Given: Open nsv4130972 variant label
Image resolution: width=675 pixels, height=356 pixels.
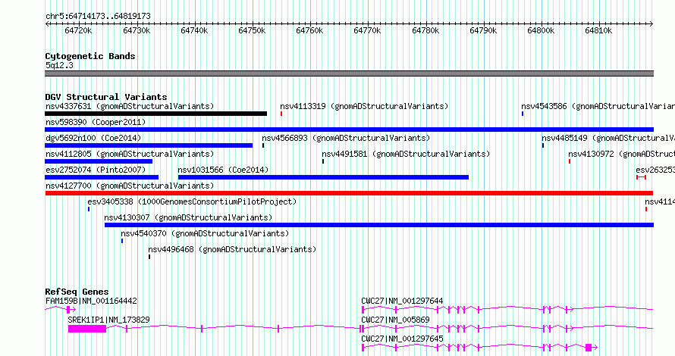Looking at the screenshot, I should [622, 154].
